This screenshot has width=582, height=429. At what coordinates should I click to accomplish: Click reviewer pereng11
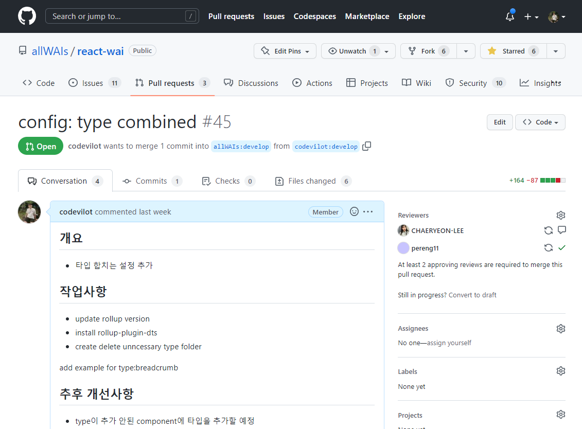click(x=425, y=248)
